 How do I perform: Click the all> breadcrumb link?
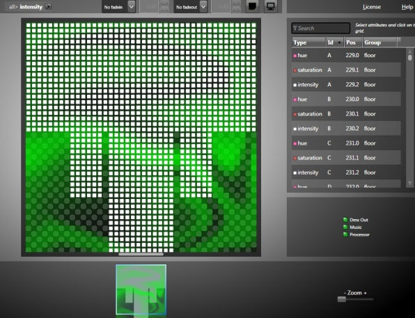tap(13, 7)
